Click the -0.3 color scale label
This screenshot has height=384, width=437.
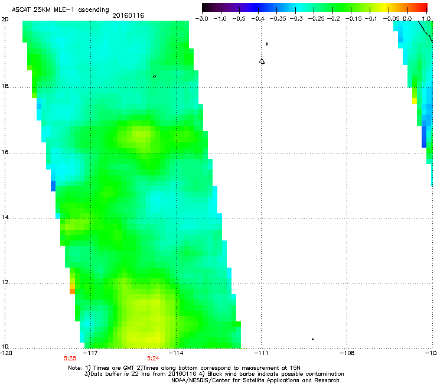[x=296, y=19]
